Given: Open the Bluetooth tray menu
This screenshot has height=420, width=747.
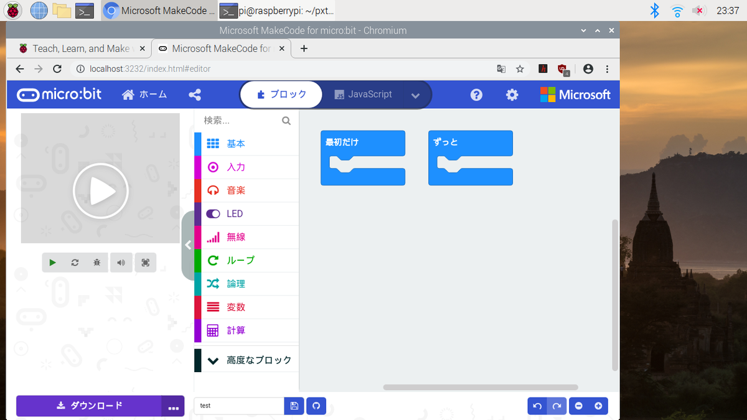Looking at the screenshot, I should [655, 10].
